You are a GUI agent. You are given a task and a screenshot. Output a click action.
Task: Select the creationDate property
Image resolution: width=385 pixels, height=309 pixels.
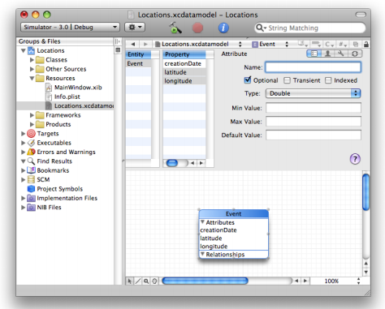pos(184,64)
